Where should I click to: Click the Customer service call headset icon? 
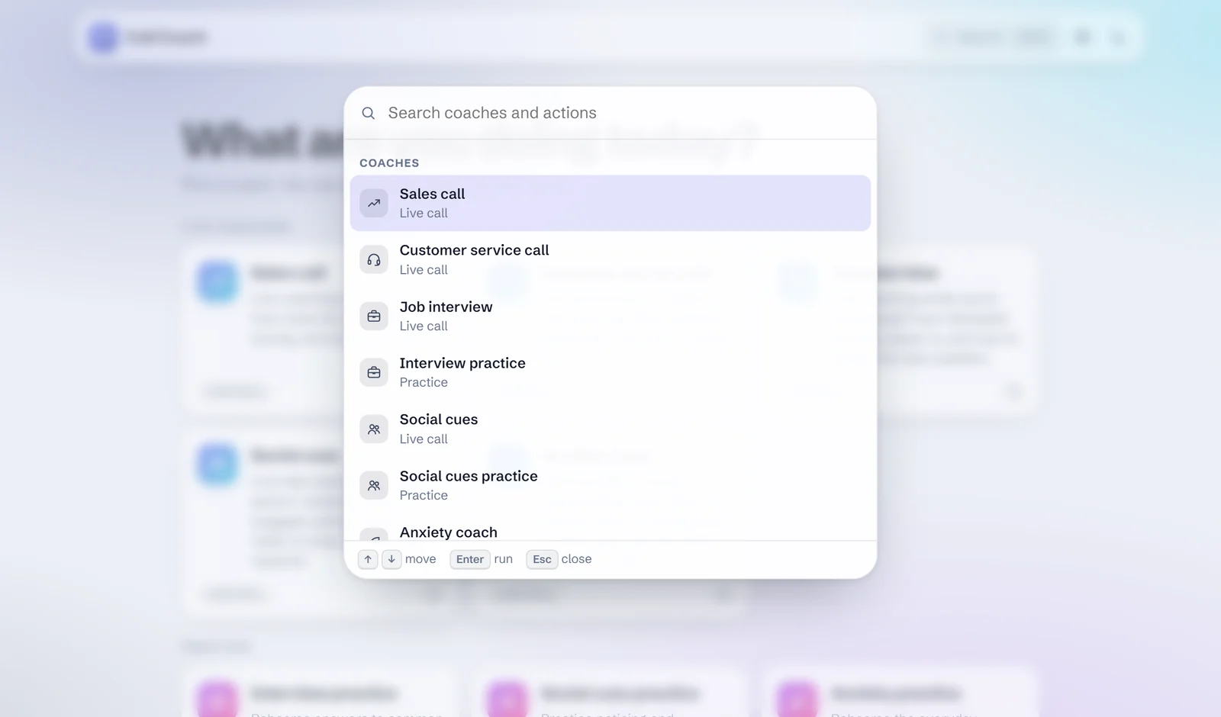tap(374, 259)
